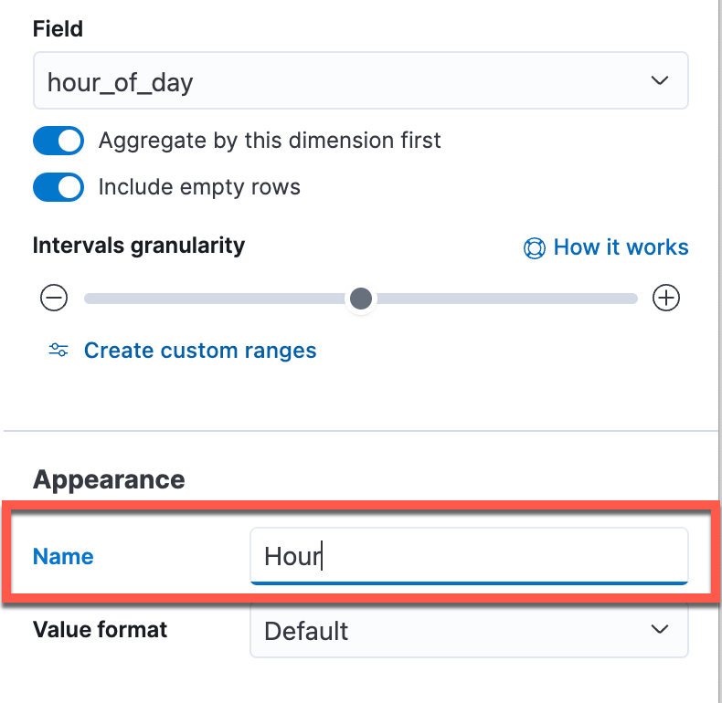Screen dimensions: 722x703
Task: Expand Field list using its chevron arrow
Action: (659, 81)
